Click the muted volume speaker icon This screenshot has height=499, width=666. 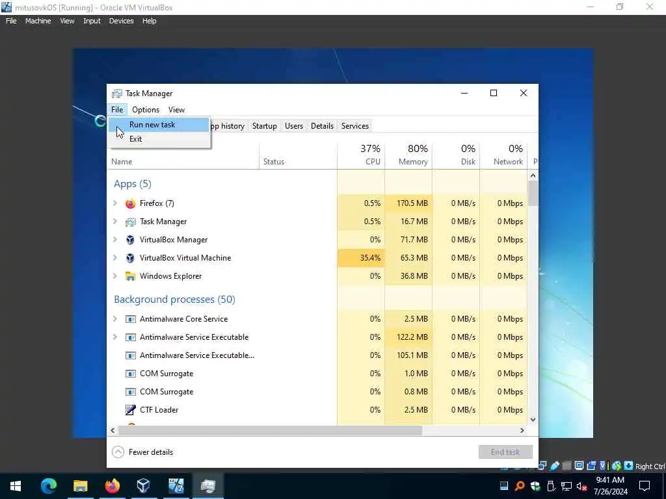point(582,486)
